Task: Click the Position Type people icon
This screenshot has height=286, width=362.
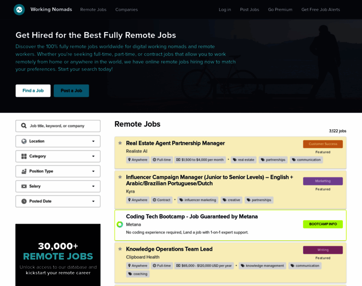Action: [24, 171]
